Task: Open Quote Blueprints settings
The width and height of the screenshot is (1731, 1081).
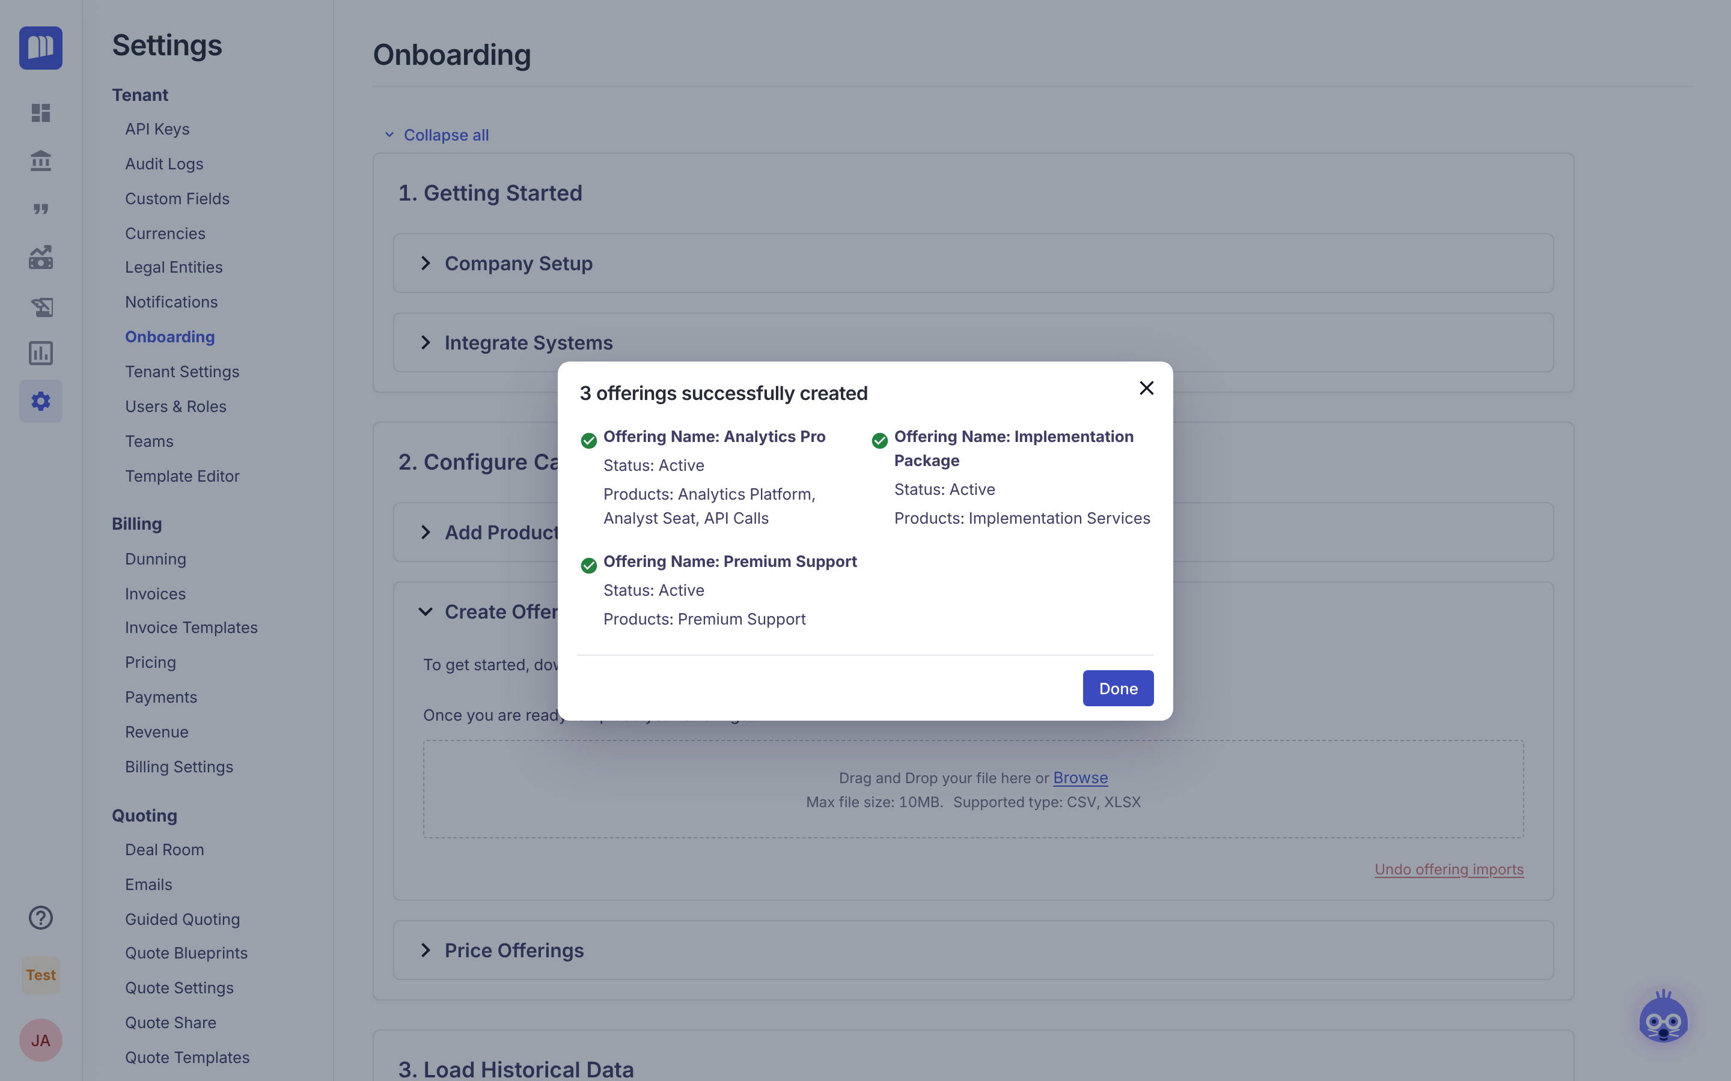Action: coord(186,953)
